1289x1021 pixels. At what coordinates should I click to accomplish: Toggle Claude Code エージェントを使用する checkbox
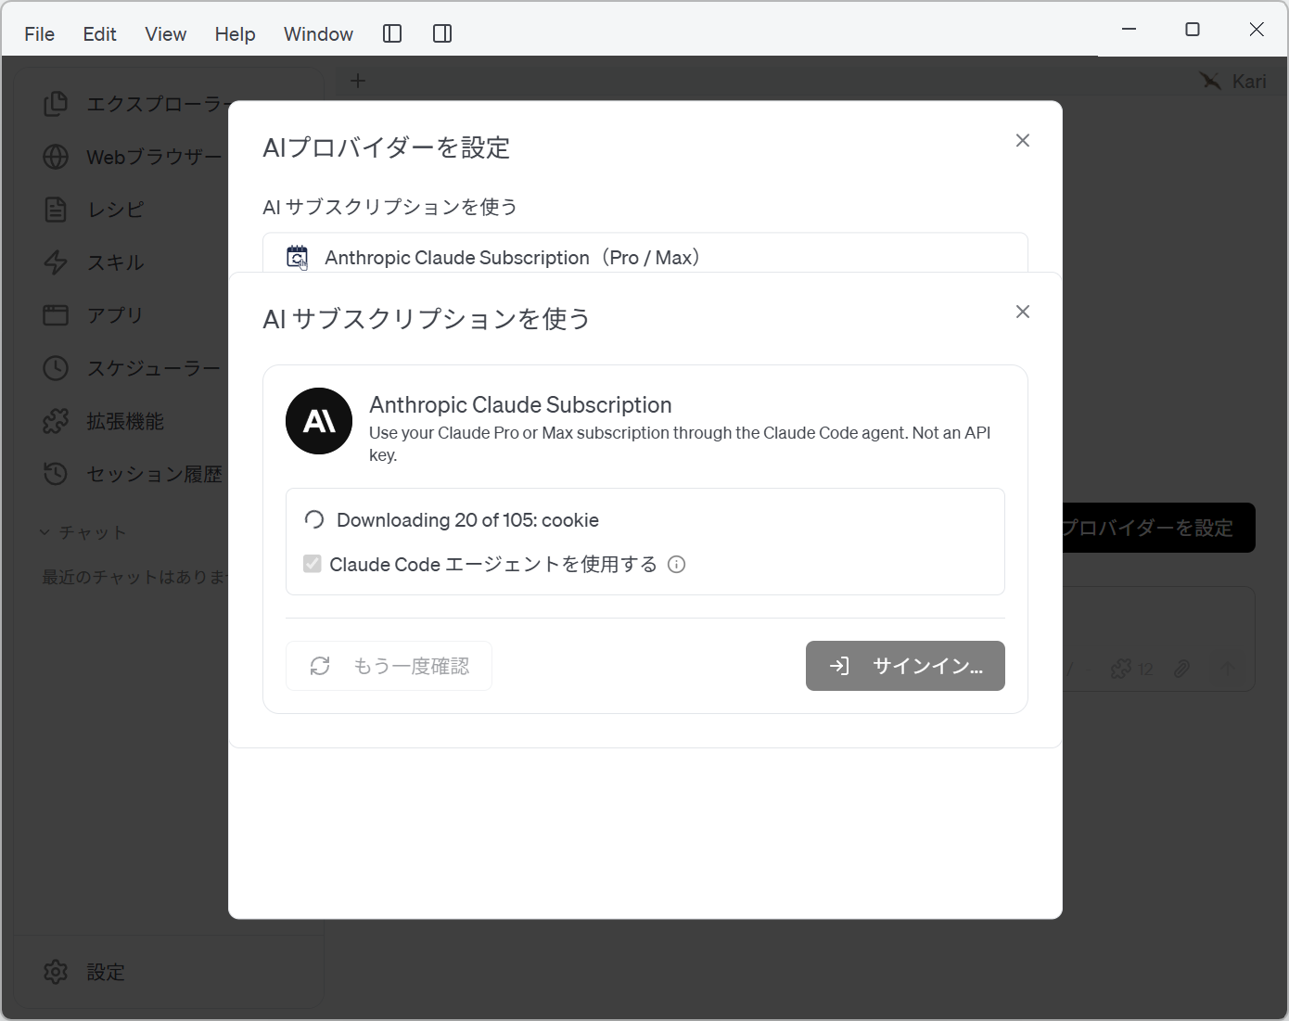[x=313, y=564]
